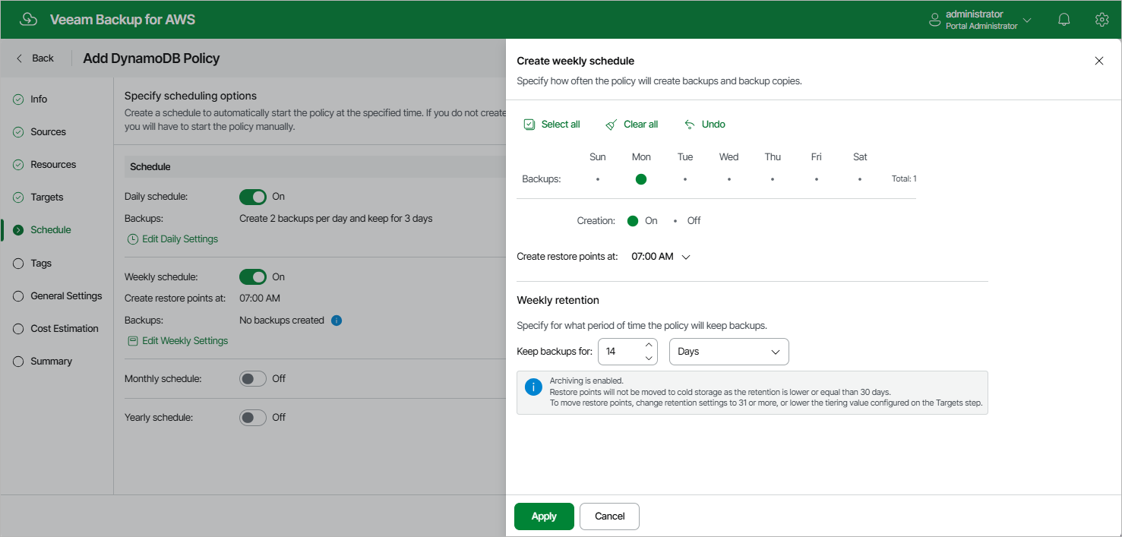Click the Cost Estimation step circle icon
Viewport: 1122px width, 537px height.
coord(18,329)
